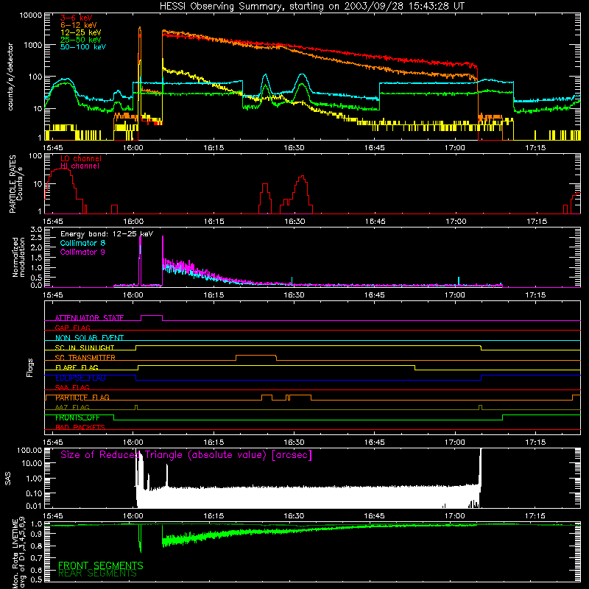
Task: Select the SAS axis label
Action: click(x=8, y=479)
